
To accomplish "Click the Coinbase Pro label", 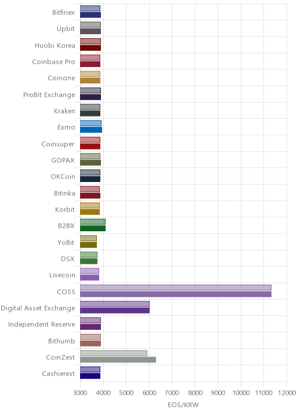I will pyautogui.click(x=53, y=62).
